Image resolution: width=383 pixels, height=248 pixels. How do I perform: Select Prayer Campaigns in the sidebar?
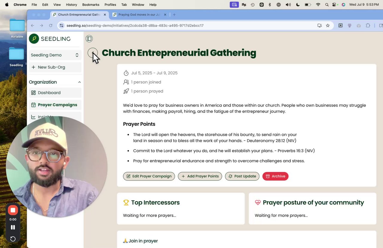[57, 105]
